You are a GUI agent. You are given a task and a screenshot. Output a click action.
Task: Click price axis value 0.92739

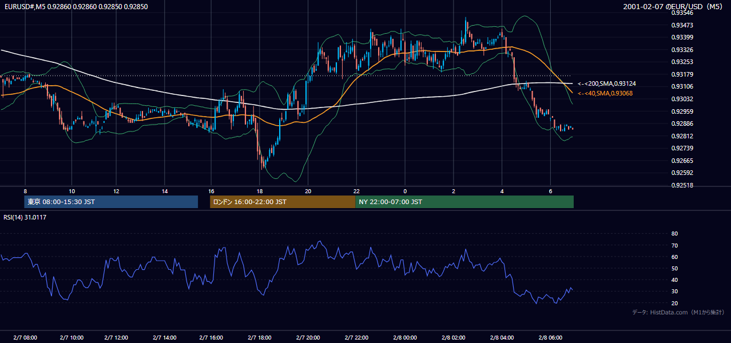pyautogui.click(x=682, y=148)
